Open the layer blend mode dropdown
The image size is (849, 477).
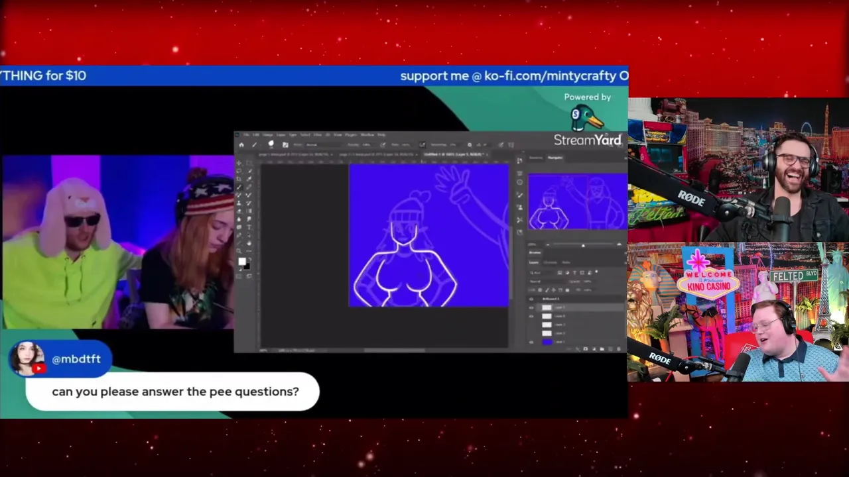(548, 282)
